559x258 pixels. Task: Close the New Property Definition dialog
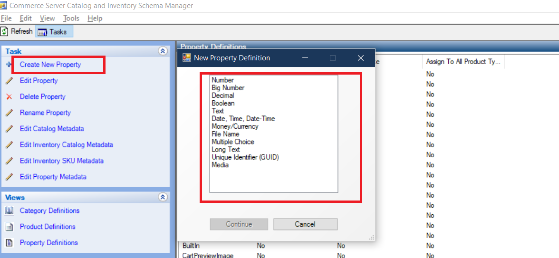click(360, 58)
